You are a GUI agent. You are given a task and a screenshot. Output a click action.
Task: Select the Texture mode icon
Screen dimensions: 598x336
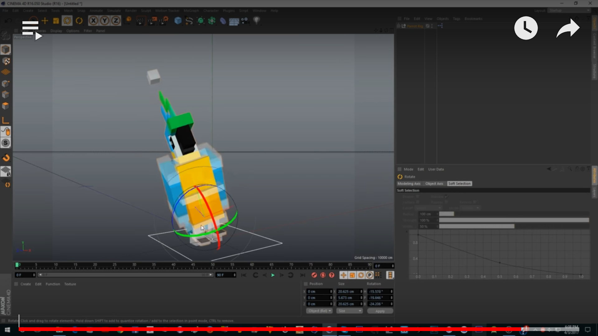(6, 61)
